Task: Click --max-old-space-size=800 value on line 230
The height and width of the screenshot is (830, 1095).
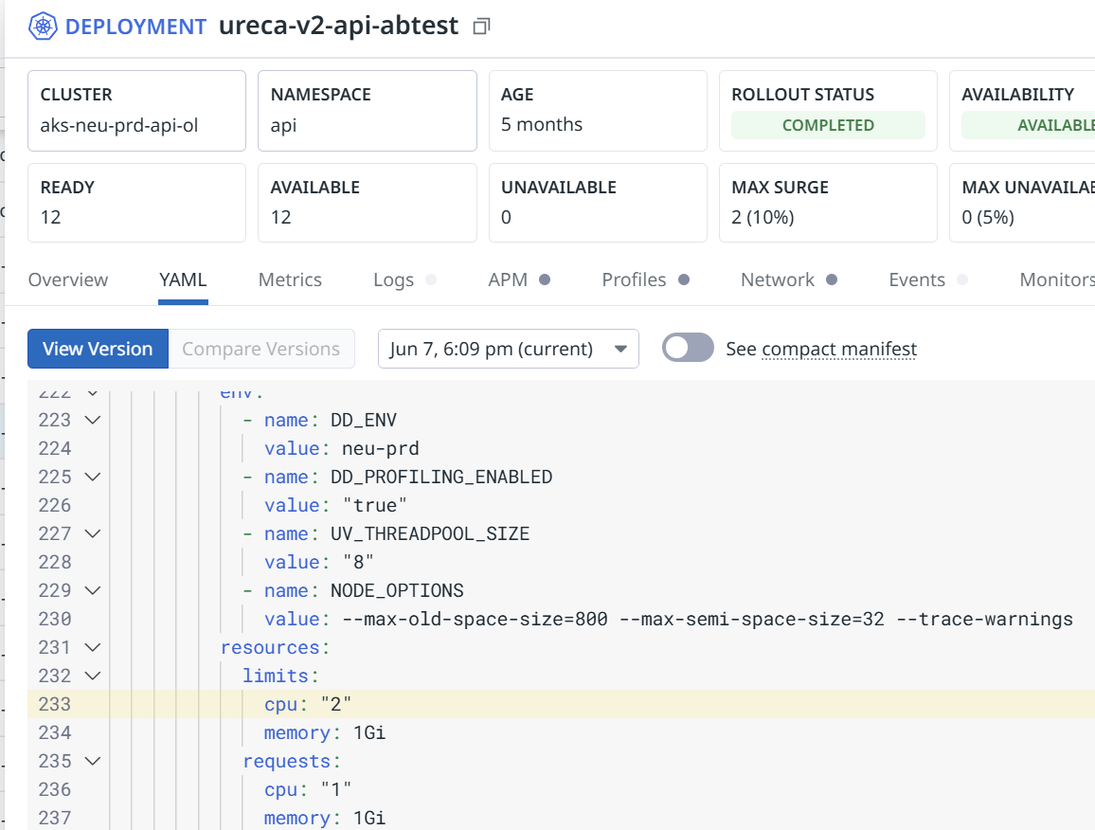Action: point(475,619)
